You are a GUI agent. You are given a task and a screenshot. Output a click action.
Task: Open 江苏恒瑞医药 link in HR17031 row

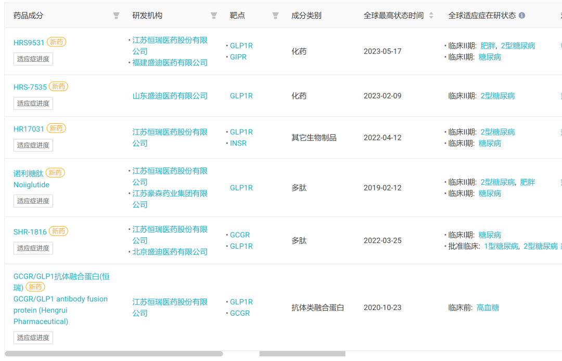point(170,137)
